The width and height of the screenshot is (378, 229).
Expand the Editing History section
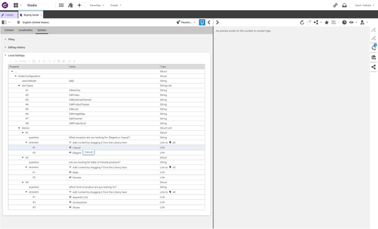point(5,47)
